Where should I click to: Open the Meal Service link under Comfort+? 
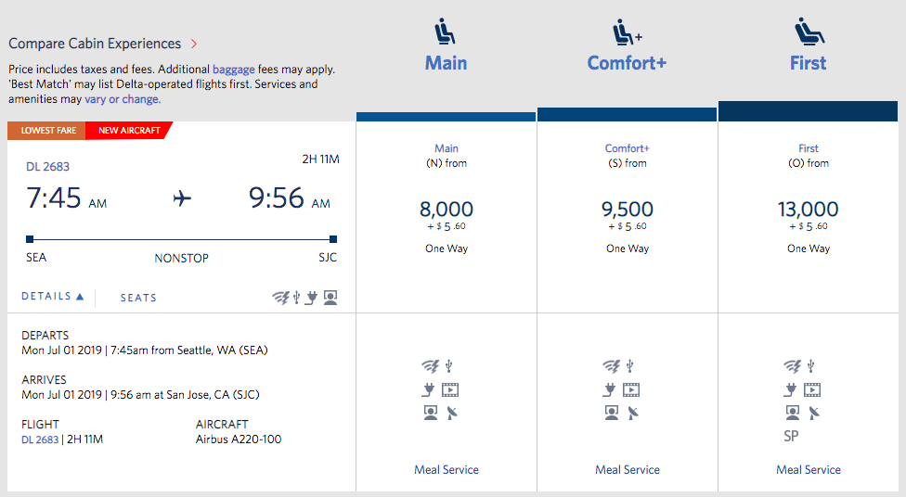click(628, 470)
